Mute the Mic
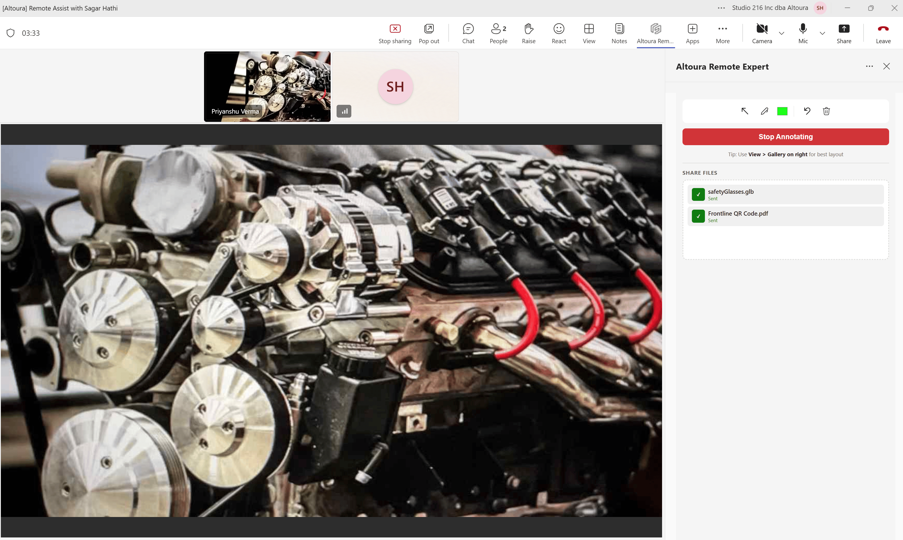The height and width of the screenshot is (540, 903). click(803, 34)
